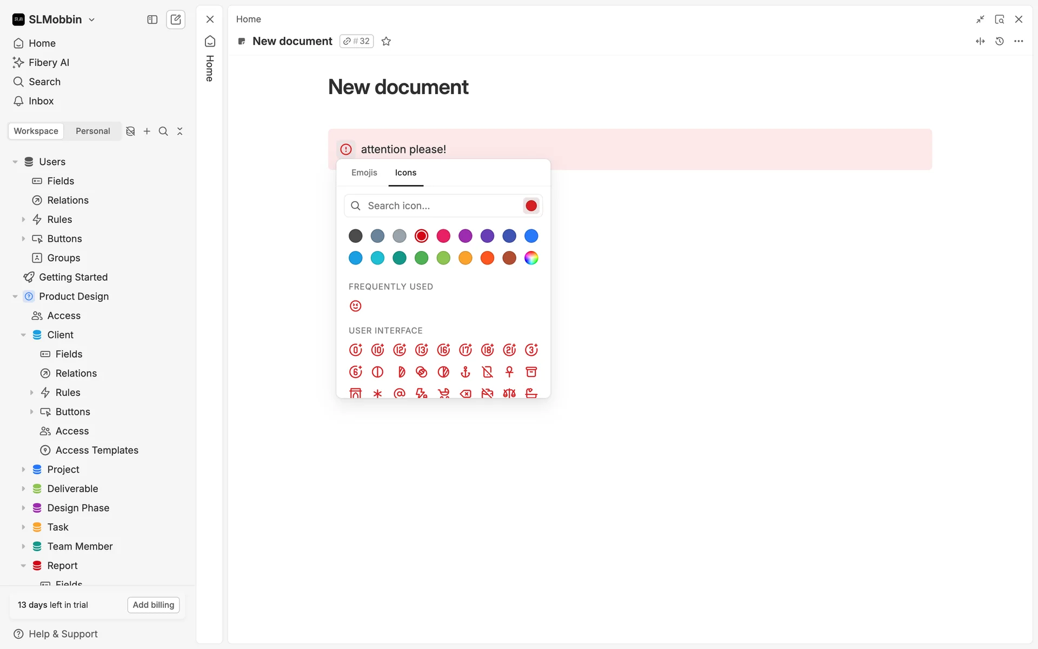
Task: Select the anchor icon in the picker
Action: coord(465,372)
